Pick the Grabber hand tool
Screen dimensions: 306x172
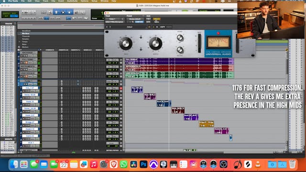point(69,12)
